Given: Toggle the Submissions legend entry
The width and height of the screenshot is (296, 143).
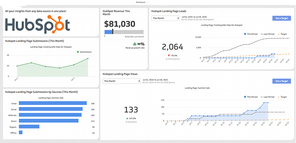Looking at the screenshot, I should pyautogui.click(x=84, y=52).
